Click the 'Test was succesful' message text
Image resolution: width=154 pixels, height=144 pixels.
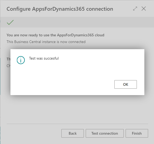(x=44, y=59)
